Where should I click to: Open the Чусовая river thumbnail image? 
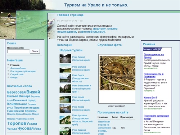pyautogui.click(x=66, y=120)
